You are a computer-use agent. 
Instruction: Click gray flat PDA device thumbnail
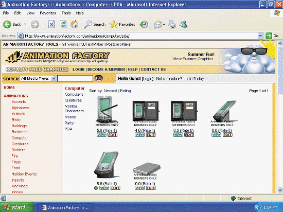(x=147, y=168)
